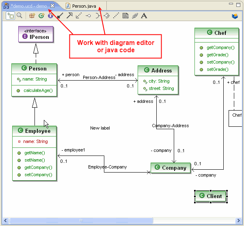Select the Address class header
The image size is (244, 226).
point(158,70)
